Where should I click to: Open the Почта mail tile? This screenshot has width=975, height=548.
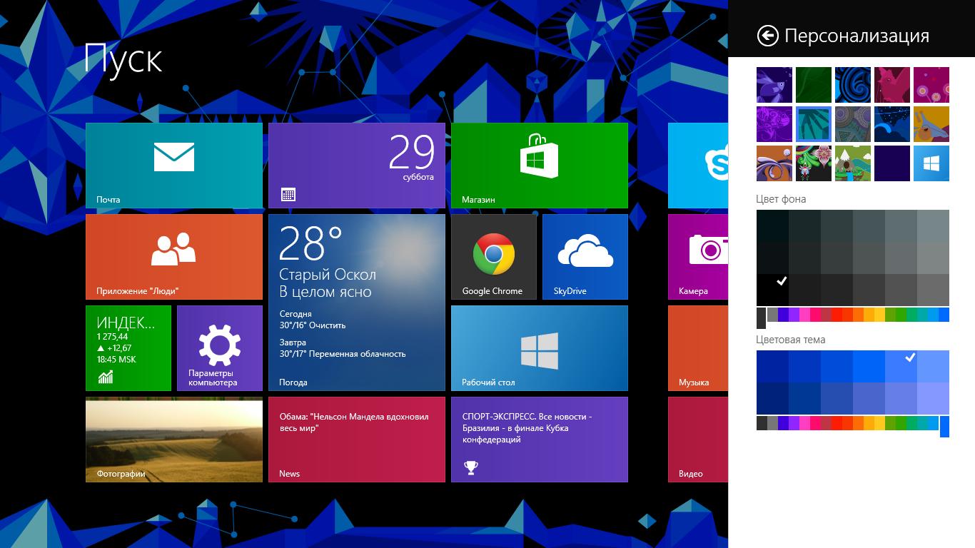click(174, 166)
